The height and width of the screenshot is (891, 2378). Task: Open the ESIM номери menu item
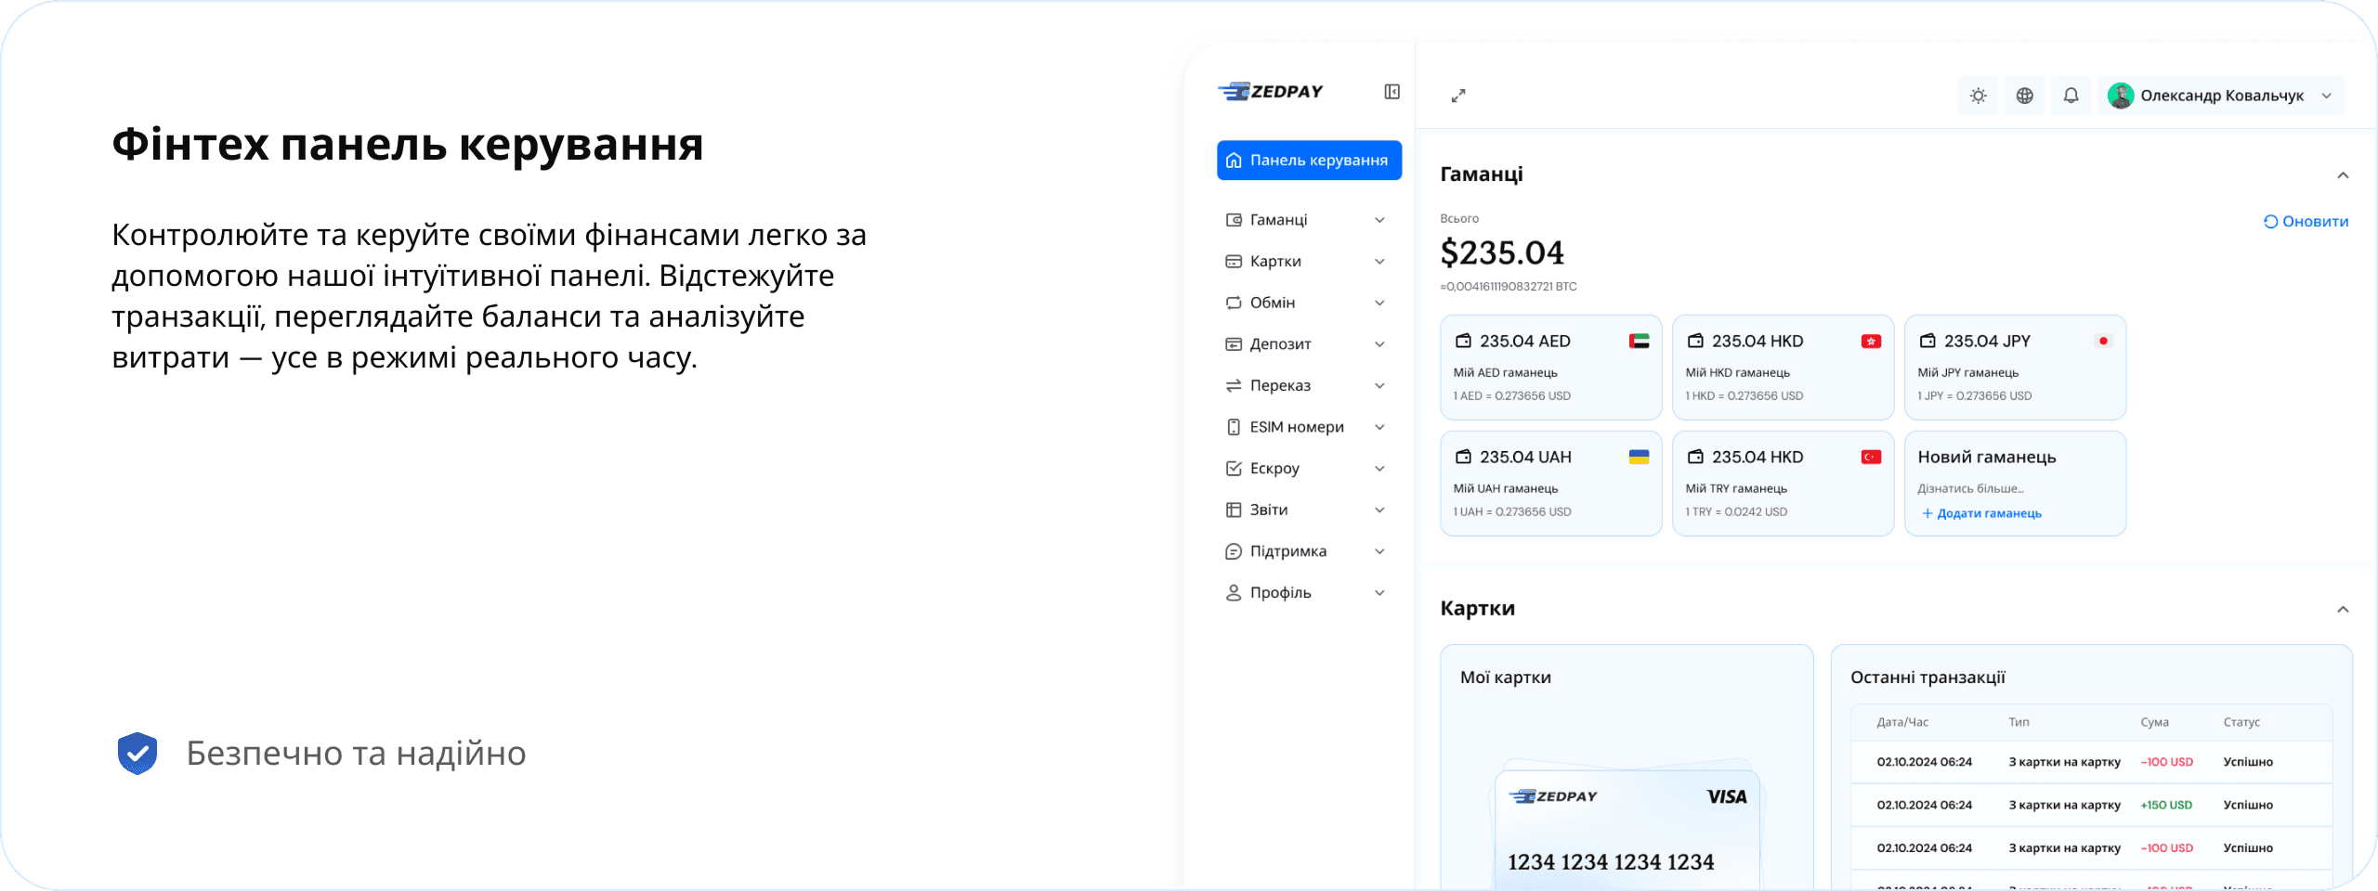click(1296, 427)
